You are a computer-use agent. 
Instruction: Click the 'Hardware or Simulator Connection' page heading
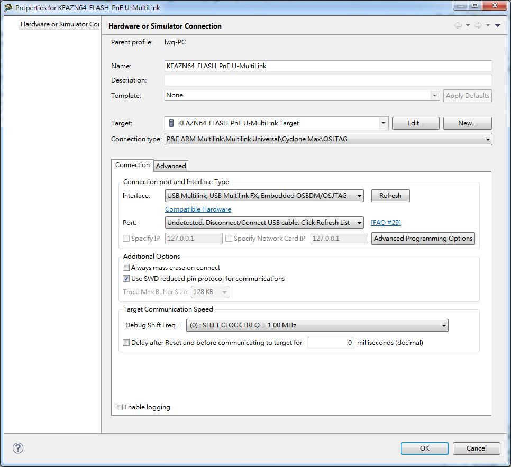click(x=165, y=26)
